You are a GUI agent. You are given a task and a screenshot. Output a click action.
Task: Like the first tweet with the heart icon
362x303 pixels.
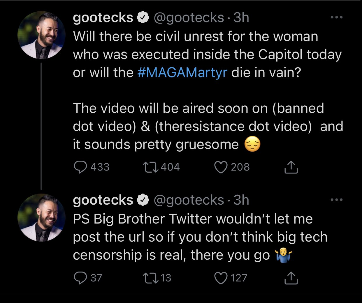(x=221, y=167)
